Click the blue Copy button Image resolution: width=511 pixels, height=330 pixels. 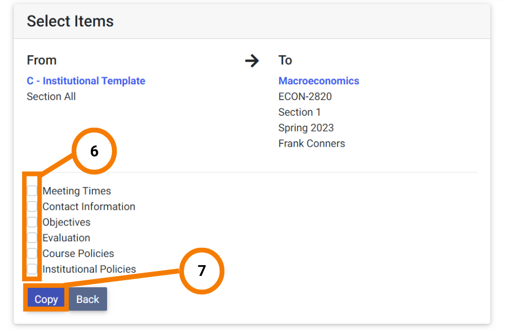click(x=46, y=299)
